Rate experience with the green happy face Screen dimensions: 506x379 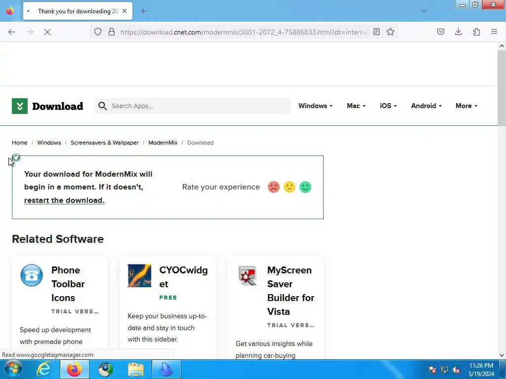[305, 187]
